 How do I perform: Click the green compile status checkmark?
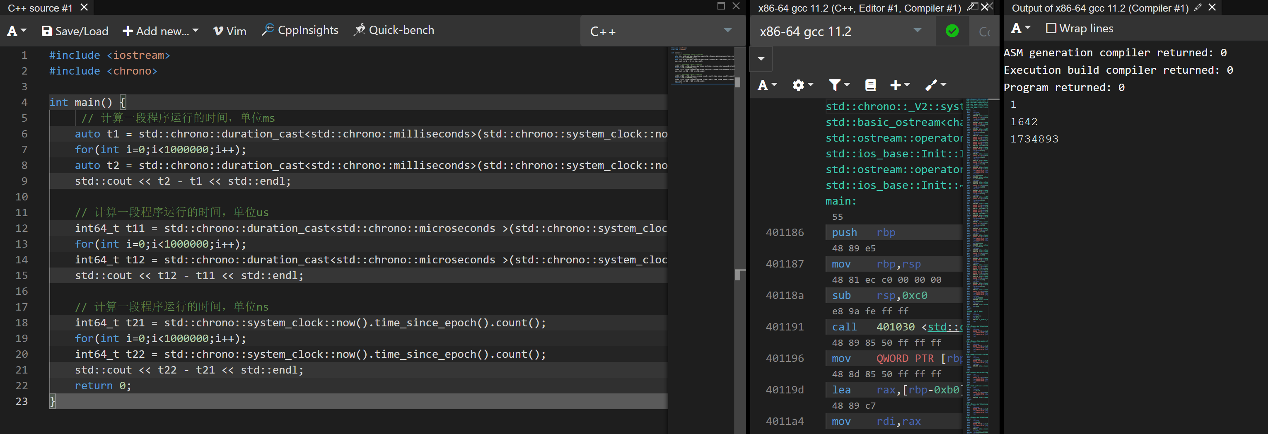tap(952, 31)
